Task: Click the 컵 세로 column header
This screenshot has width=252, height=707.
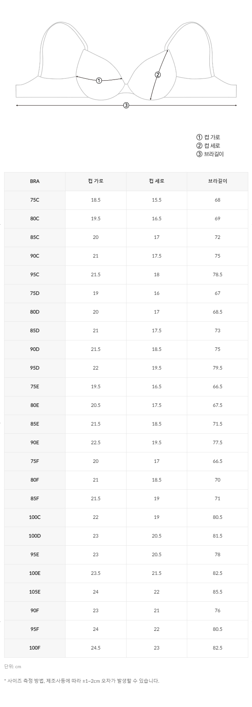Action: (x=157, y=181)
